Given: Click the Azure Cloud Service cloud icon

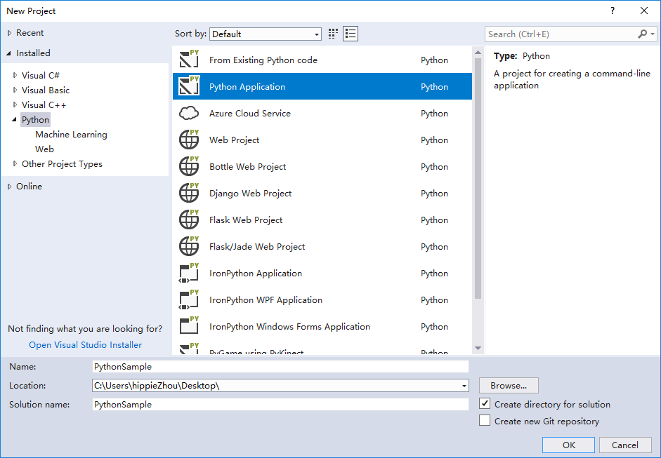Looking at the screenshot, I should point(189,113).
